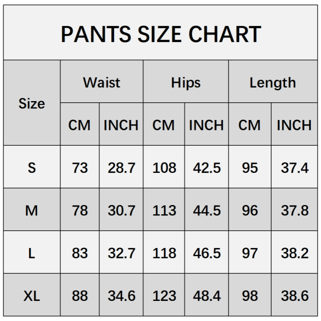The width and height of the screenshot is (321, 321).
Task: Select length value 98 for size XL
Action: 250,296
